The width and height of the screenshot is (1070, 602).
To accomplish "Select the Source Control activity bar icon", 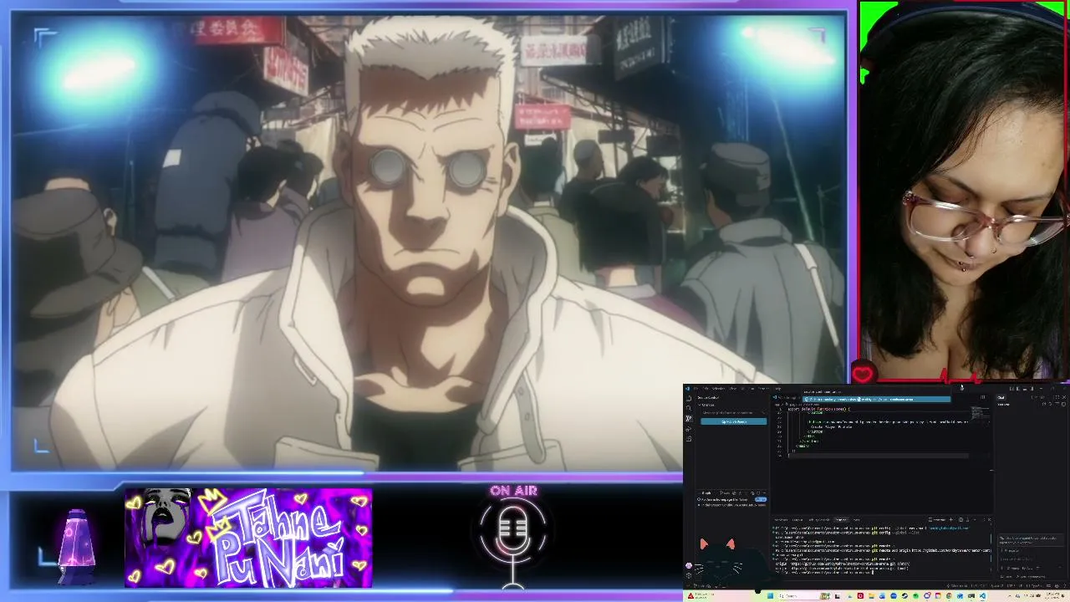I will pyautogui.click(x=689, y=418).
